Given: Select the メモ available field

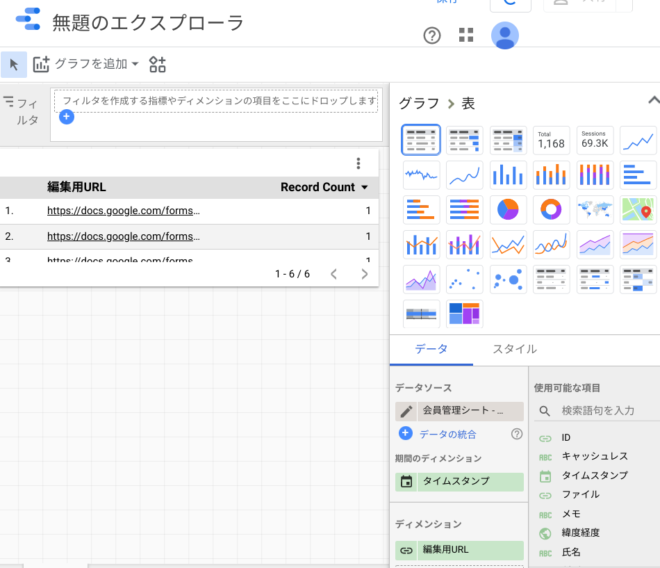Looking at the screenshot, I should [571, 514].
